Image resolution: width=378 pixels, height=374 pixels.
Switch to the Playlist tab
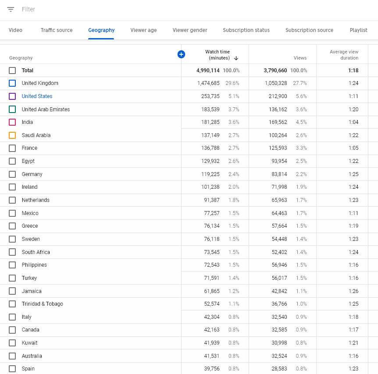click(x=358, y=30)
